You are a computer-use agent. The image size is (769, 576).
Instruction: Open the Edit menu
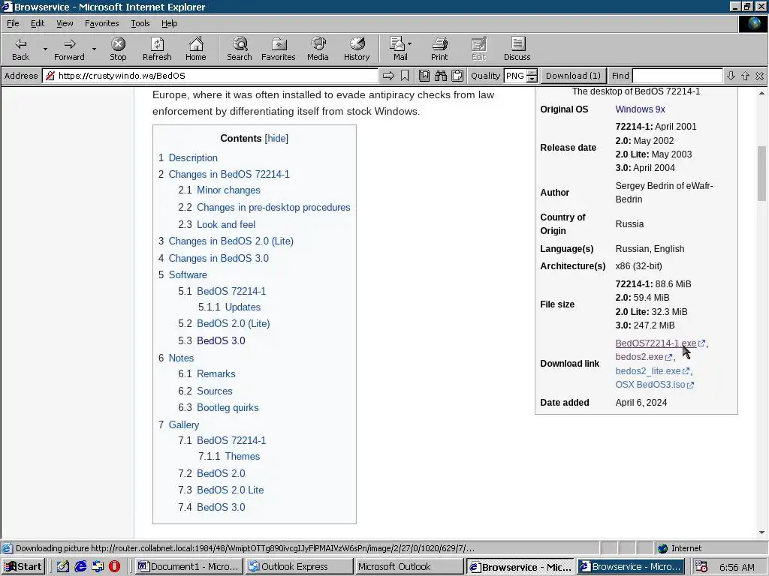click(38, 23)
